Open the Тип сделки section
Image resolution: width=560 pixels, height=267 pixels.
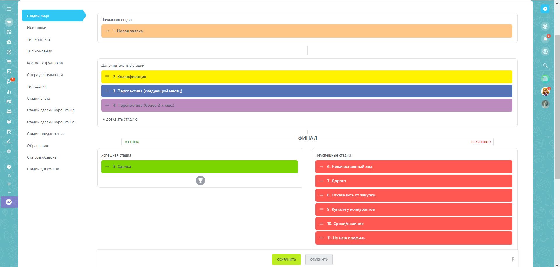(x=37, y=86)
